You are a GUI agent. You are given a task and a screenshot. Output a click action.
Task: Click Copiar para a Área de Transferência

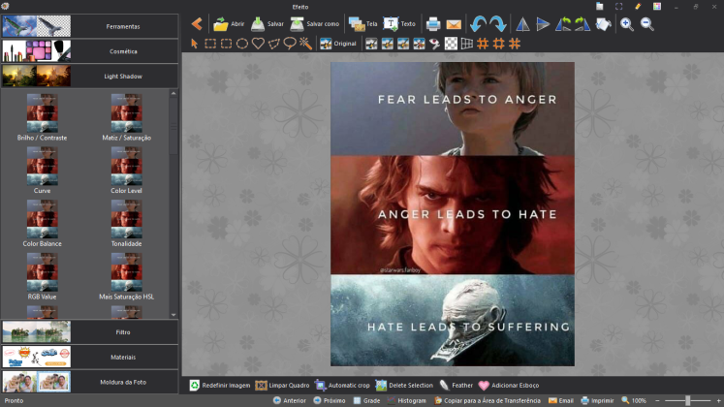tap(488, 400)
